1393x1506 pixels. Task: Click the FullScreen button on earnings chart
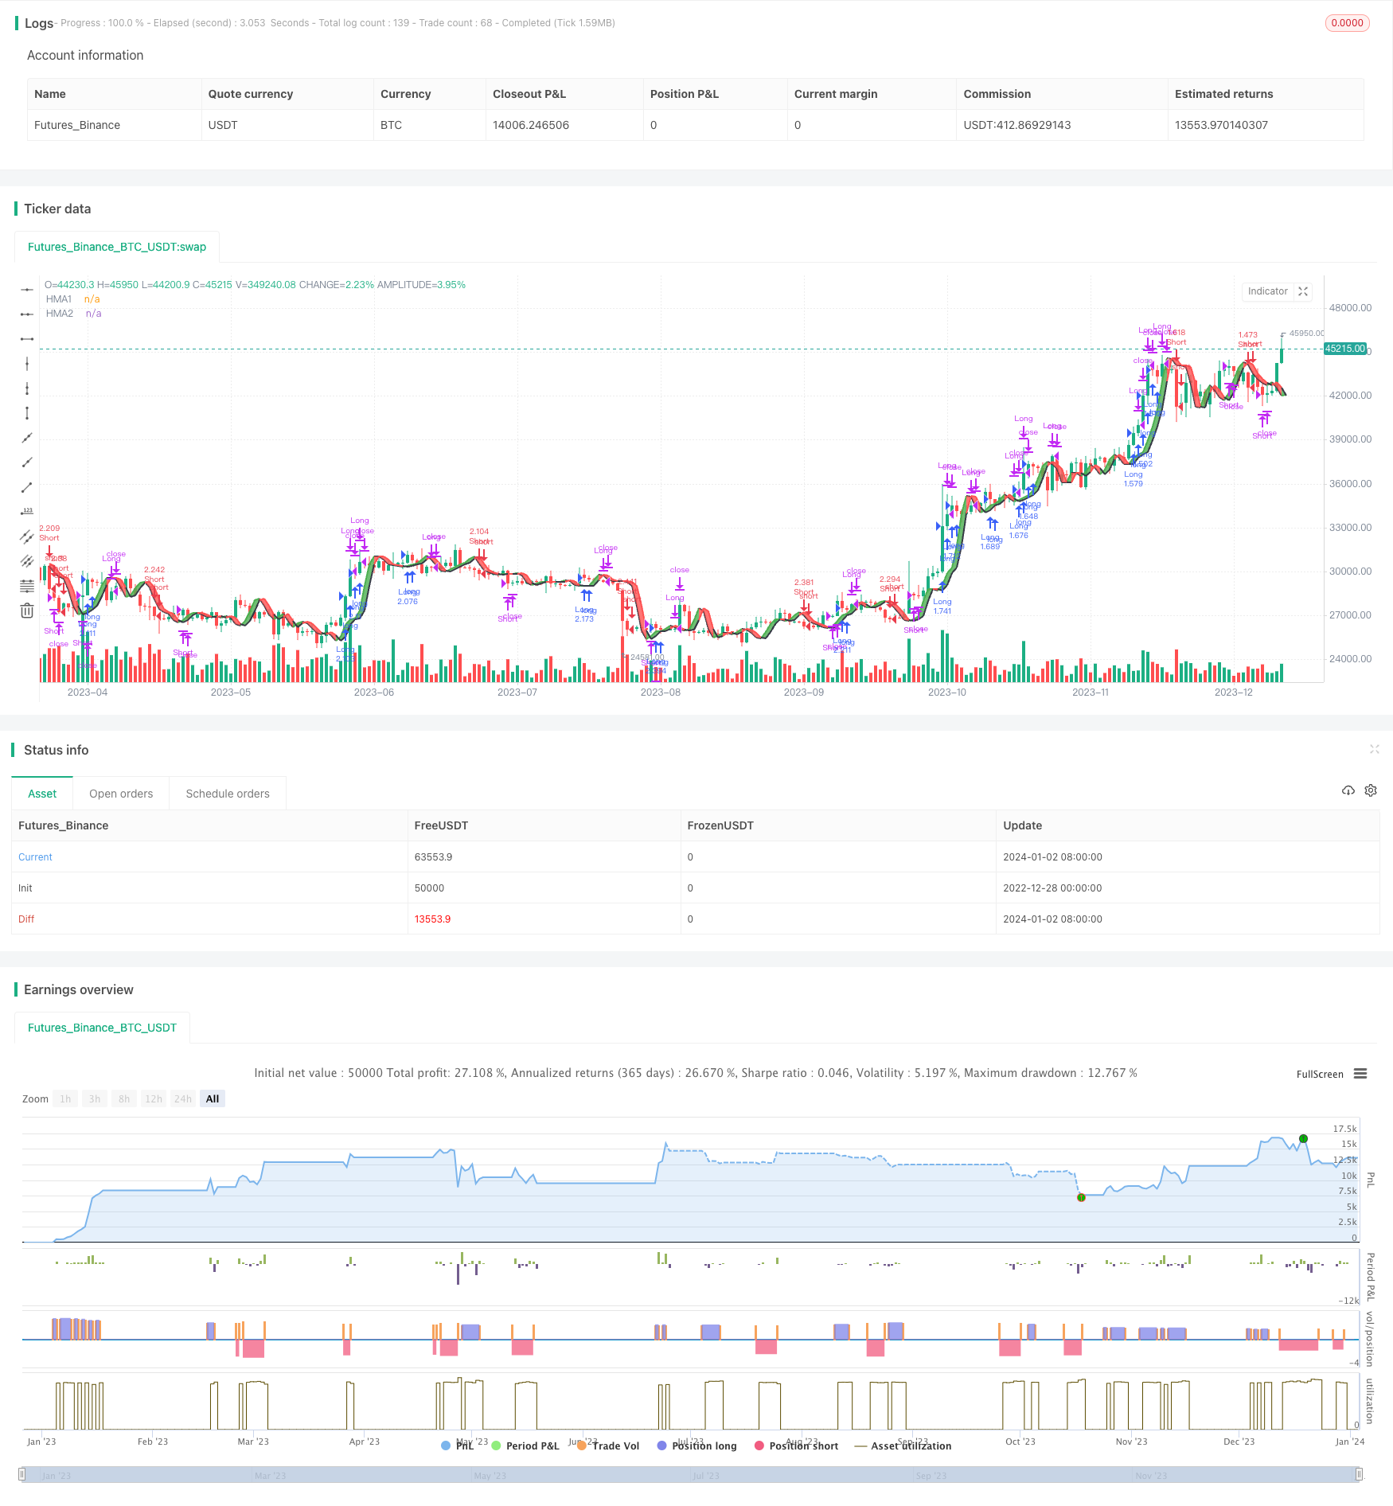point(1320,1074)
